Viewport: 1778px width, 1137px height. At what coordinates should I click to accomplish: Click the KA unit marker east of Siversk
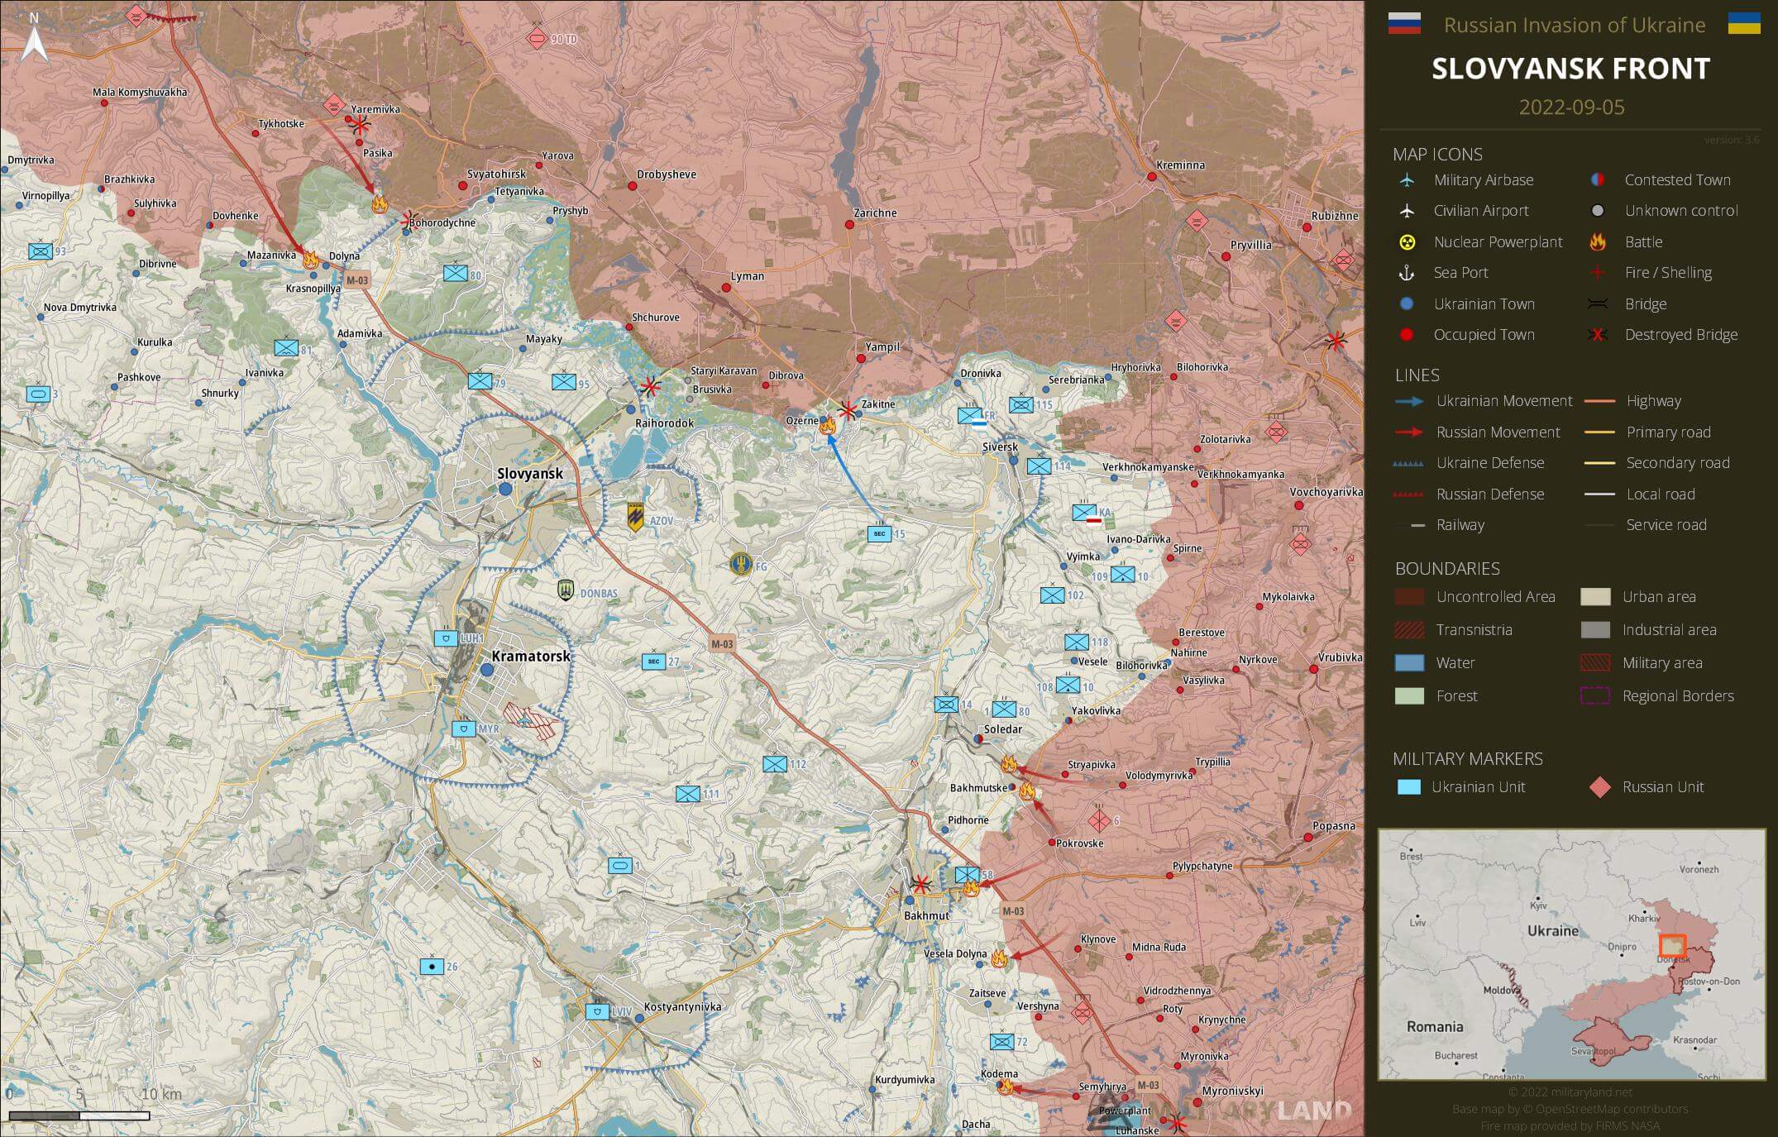(x=1084, y=513)
